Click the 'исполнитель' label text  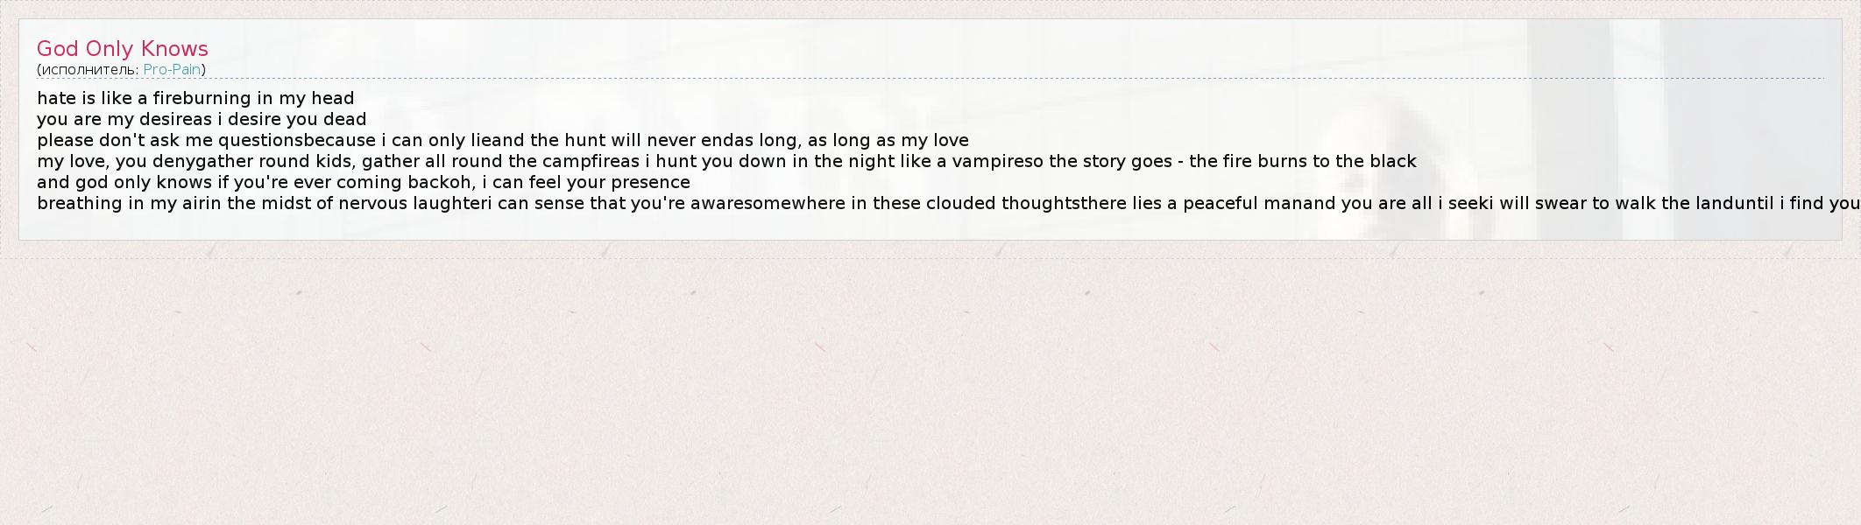[88, 70]
